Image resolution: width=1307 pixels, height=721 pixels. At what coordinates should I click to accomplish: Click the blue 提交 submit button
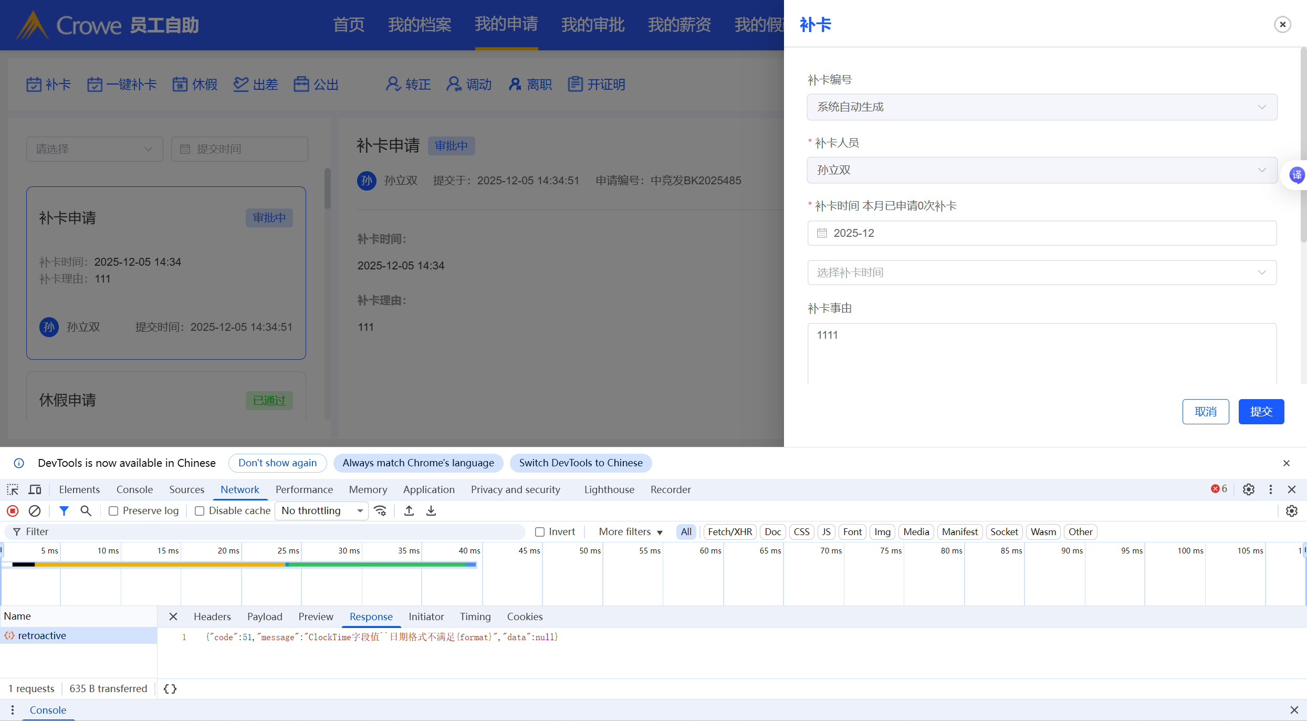click(x=1261, y=412)
